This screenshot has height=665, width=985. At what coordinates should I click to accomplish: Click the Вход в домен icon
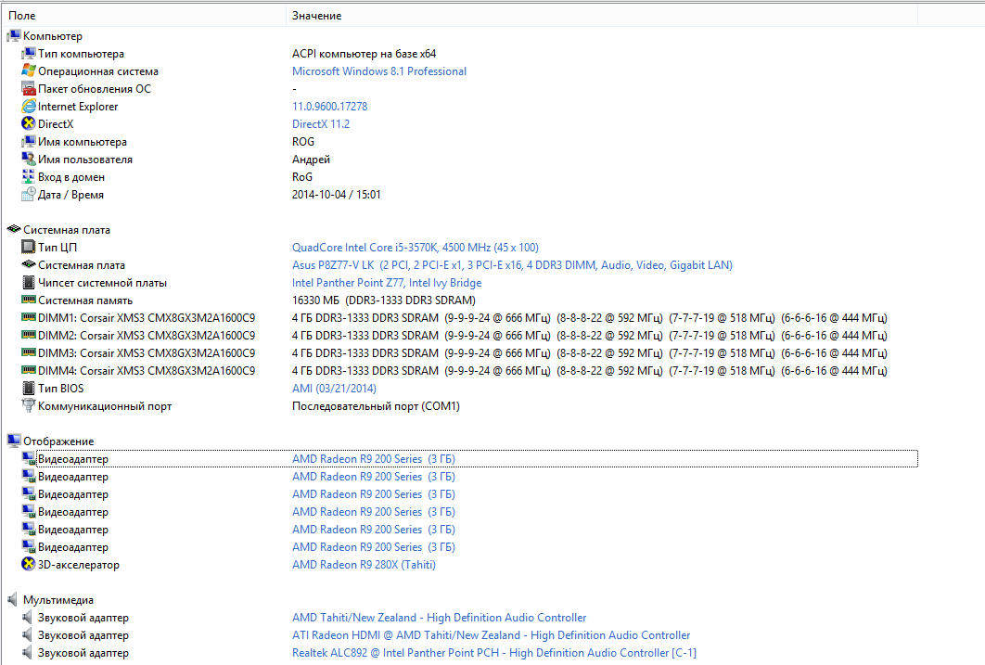tap(28, 176)
